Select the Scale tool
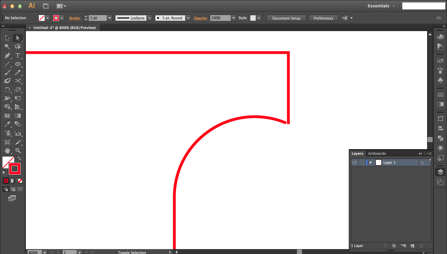The image size is (447, 254). point(18,90)
